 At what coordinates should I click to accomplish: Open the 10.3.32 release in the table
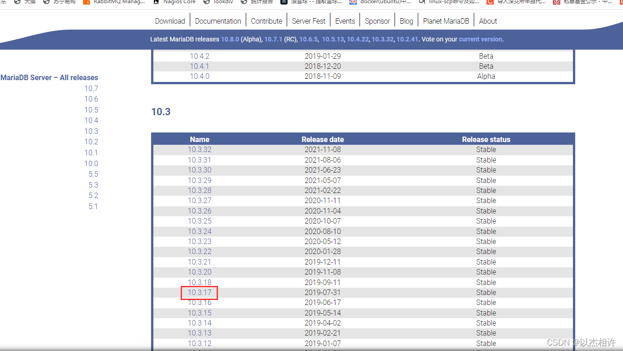pos(200,150)
